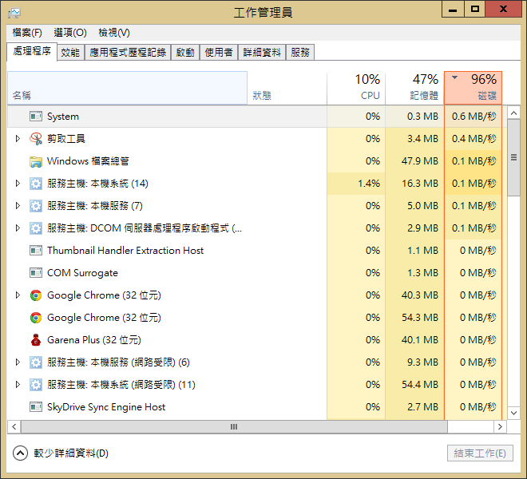
Task: Expand 服務主機: DCOM 伺服器處理程序 group
Action: click(18, 228)
